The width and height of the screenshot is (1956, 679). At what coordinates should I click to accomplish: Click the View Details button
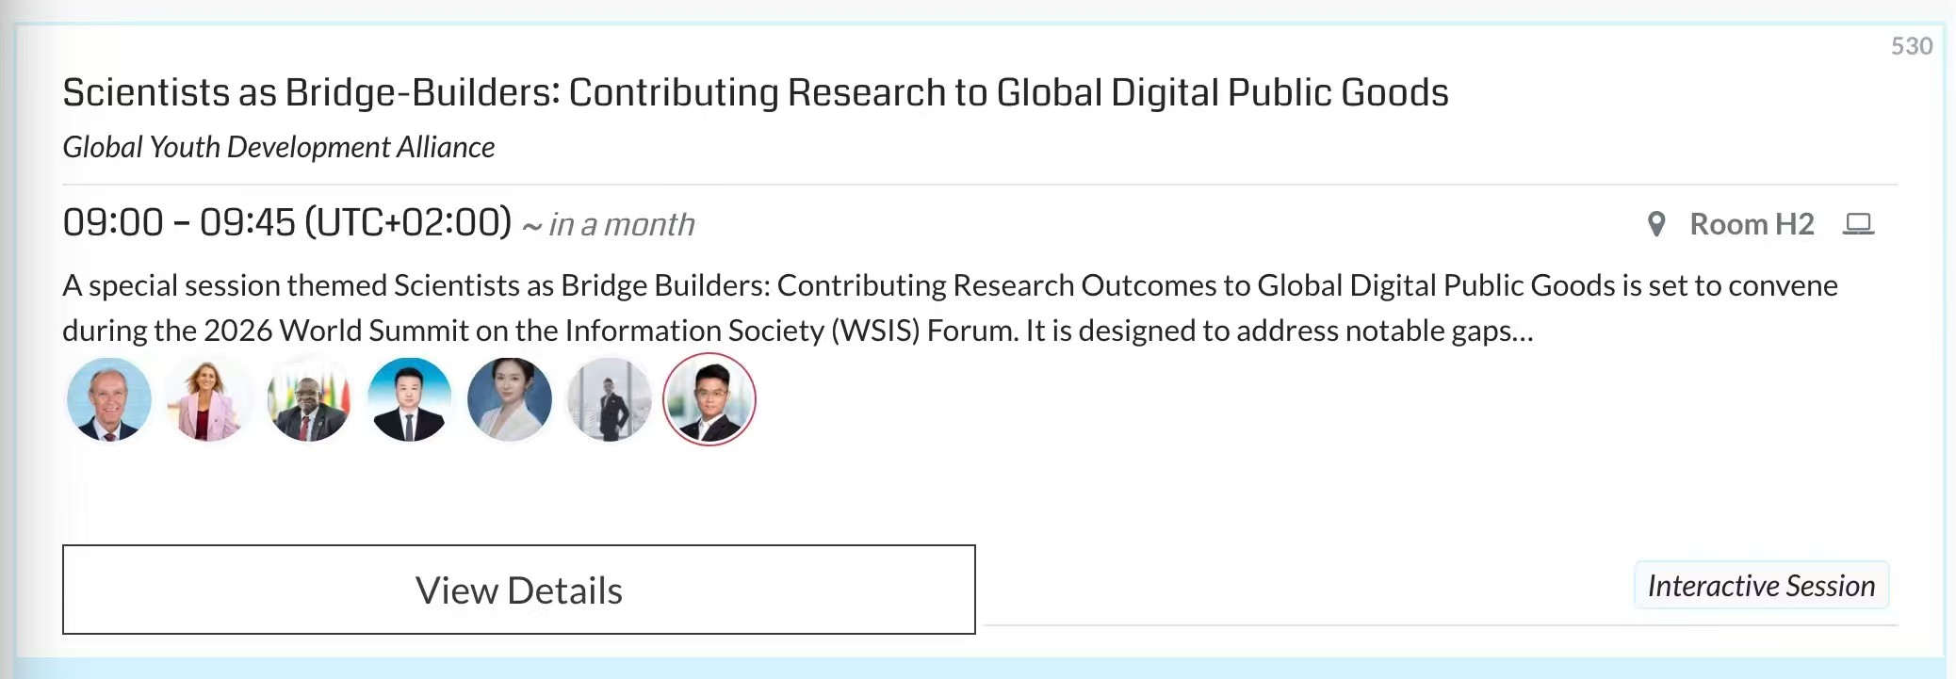point(519,590)
